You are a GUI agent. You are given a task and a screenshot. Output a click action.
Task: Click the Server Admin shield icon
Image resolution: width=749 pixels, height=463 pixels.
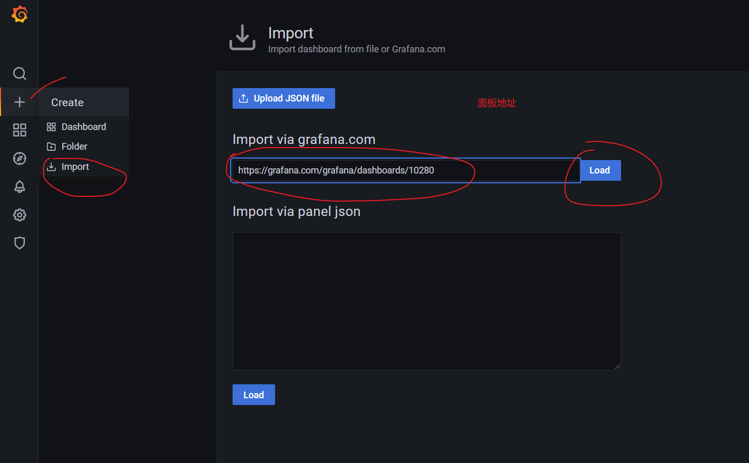pyautogui.click(x=19, y=243)
